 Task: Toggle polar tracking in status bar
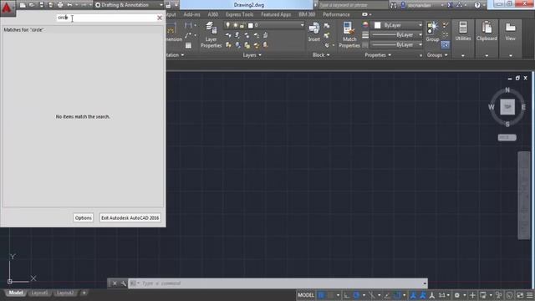[356, 295]
